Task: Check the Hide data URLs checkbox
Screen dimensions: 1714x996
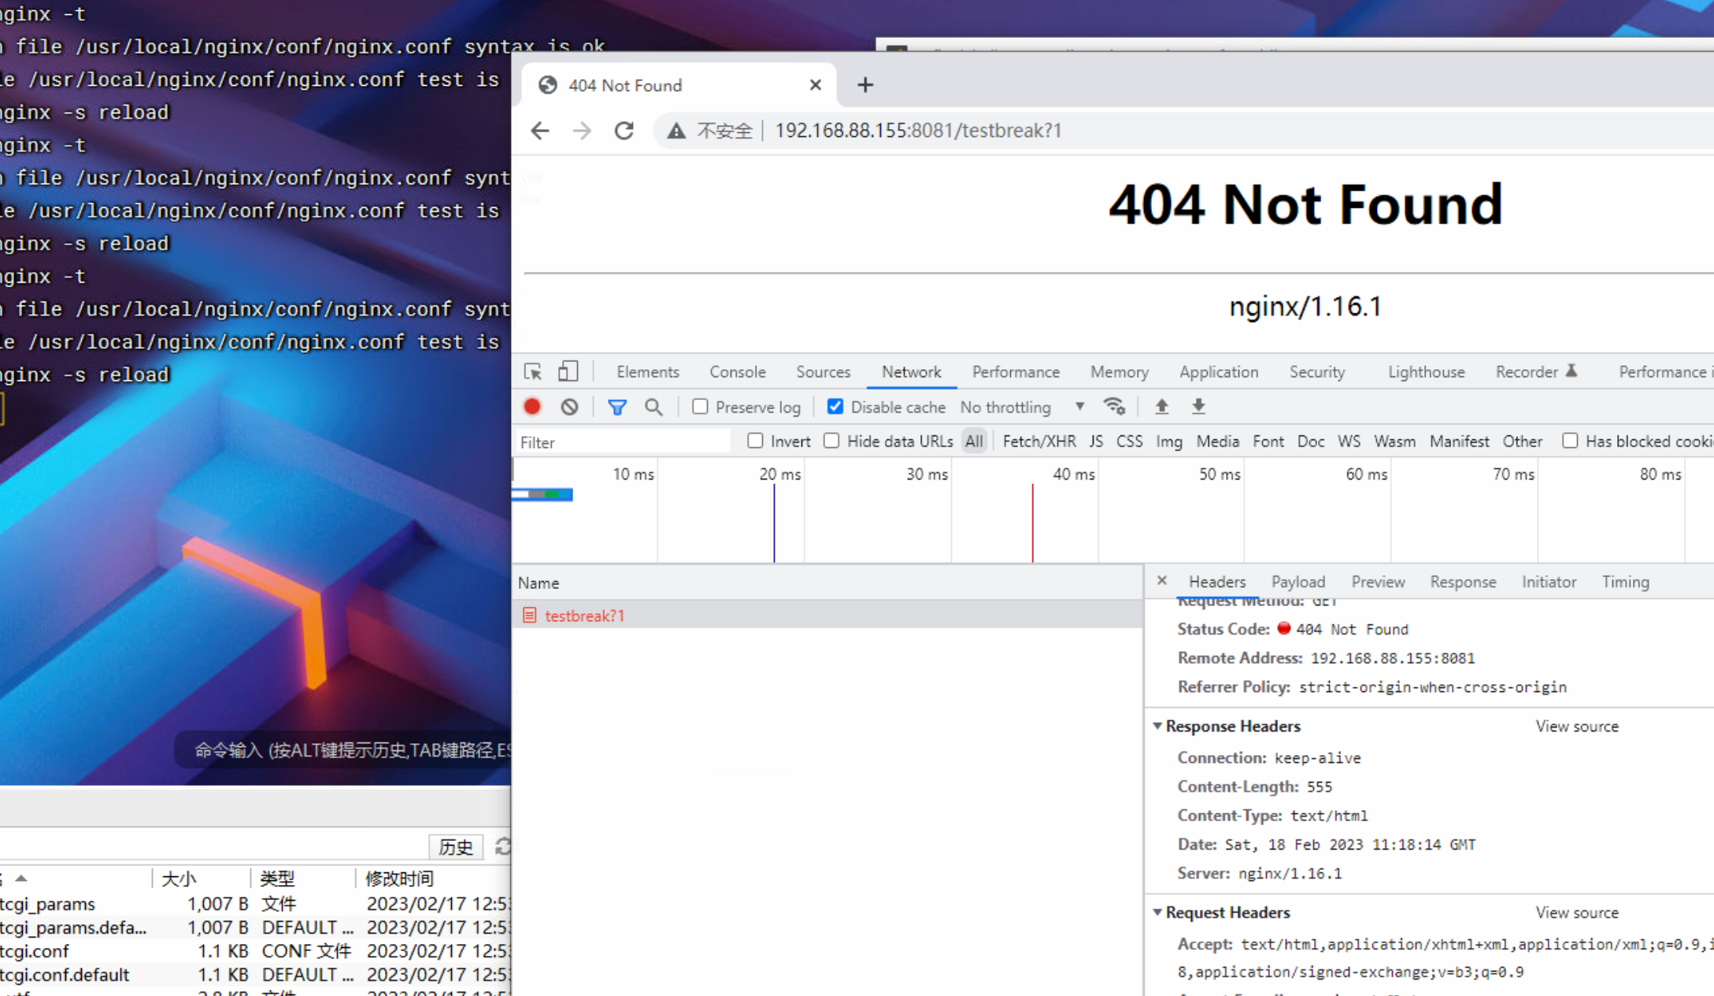Action: coord(831,441)
